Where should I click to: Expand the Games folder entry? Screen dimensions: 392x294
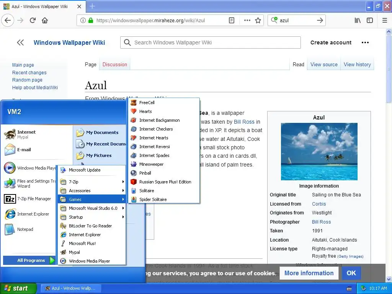[92, 199]
